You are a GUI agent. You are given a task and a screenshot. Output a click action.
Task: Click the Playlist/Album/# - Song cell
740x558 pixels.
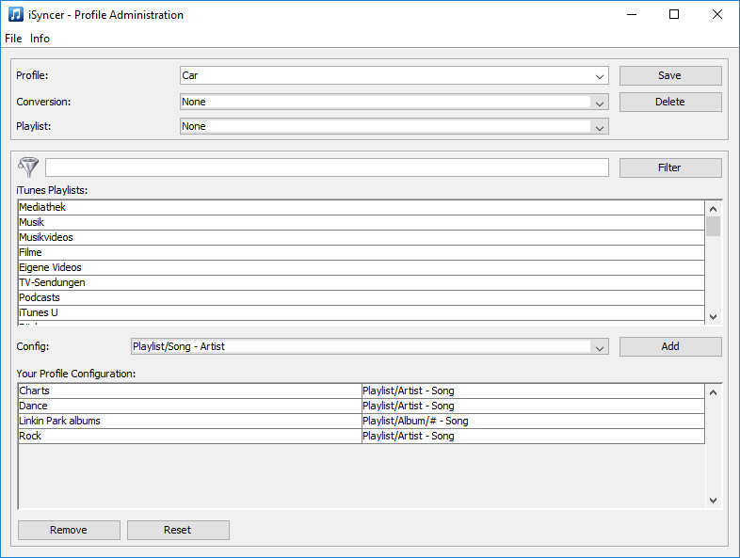point(533,422)
